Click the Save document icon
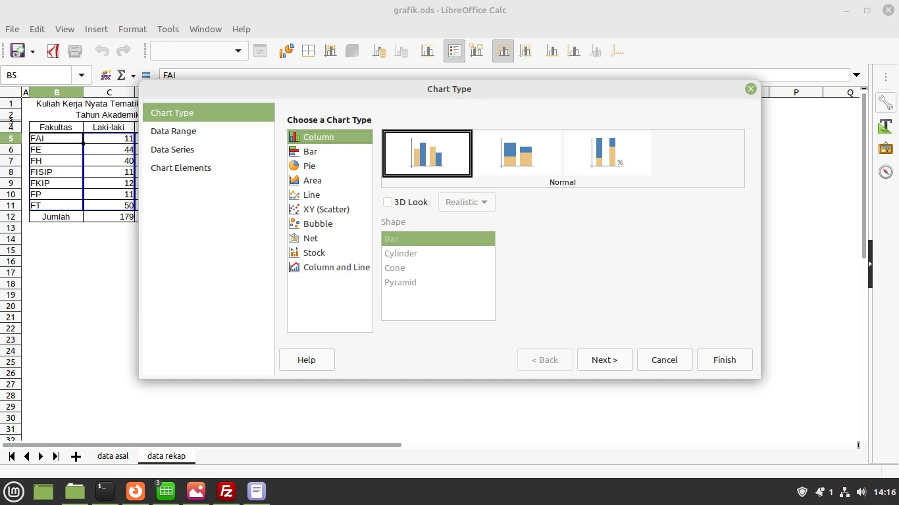 click(17, 51)
